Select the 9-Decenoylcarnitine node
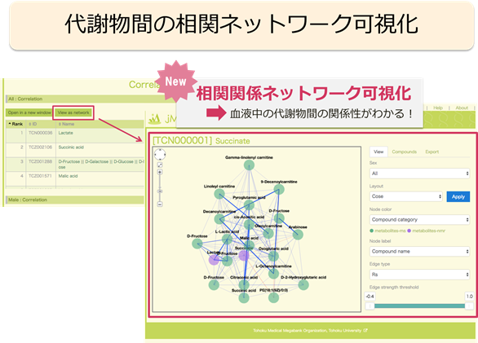 point(279,190)
